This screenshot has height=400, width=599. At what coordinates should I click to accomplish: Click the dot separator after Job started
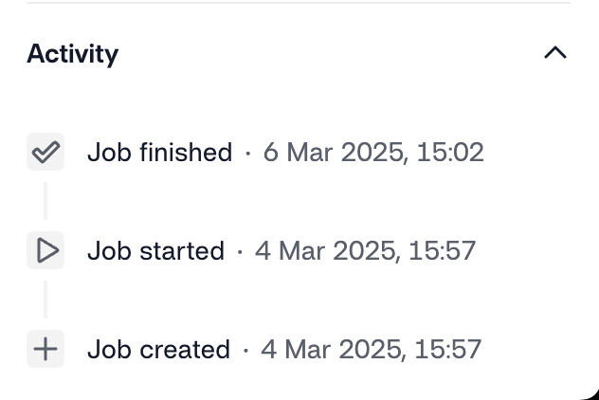point(240,252)
